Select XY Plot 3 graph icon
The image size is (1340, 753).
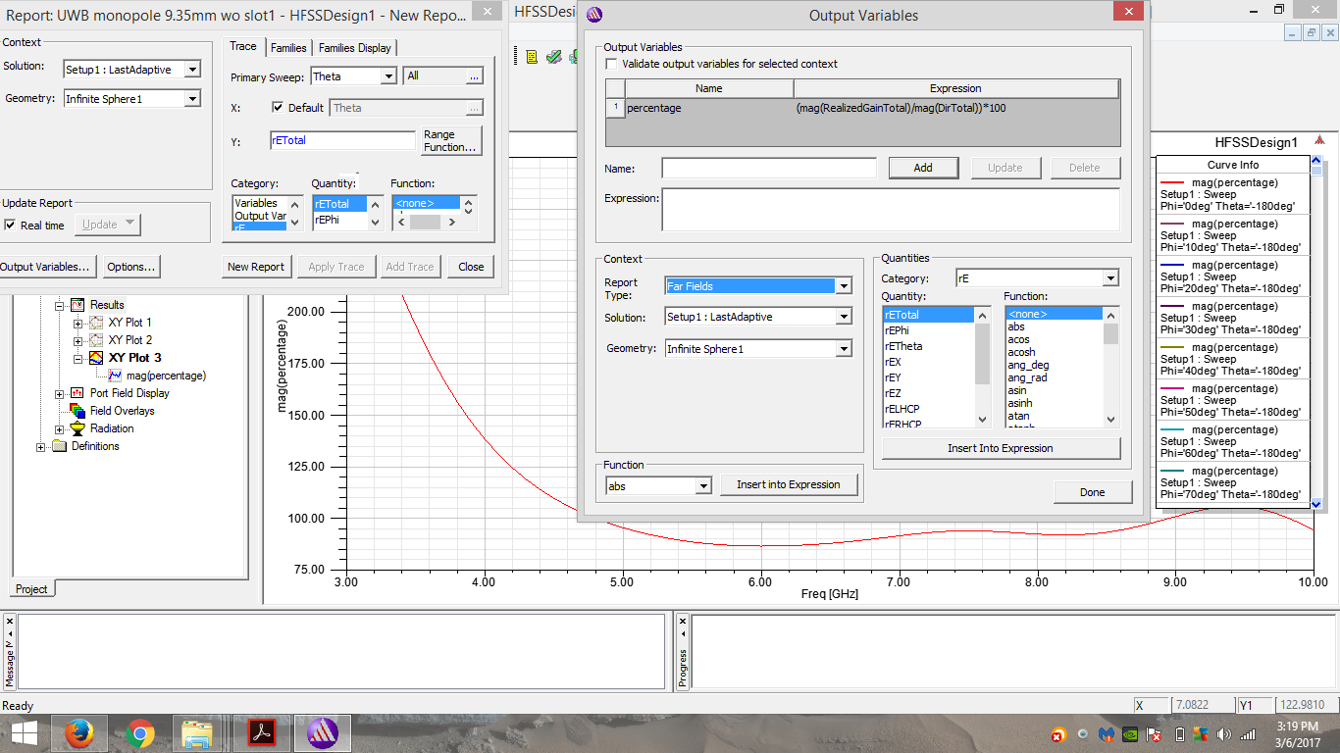(x=96, y=358)
